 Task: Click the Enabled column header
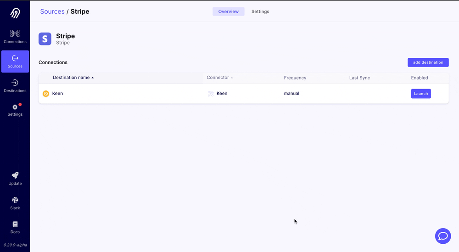tap(420, 78)
